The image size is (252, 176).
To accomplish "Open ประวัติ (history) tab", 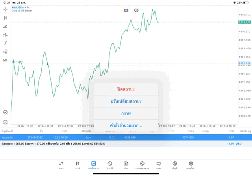I will (x=110, y=165).
